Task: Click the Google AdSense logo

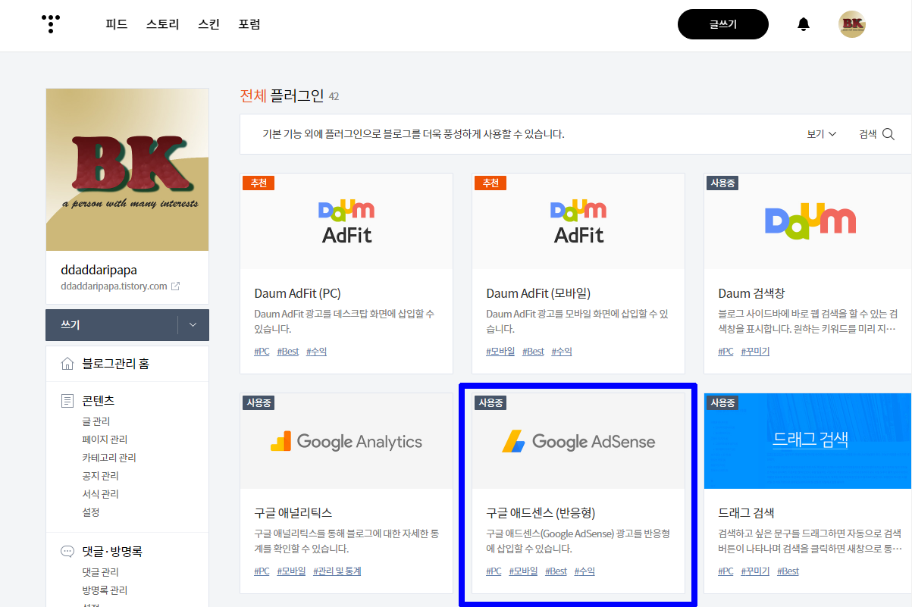Action: point(578,442)
